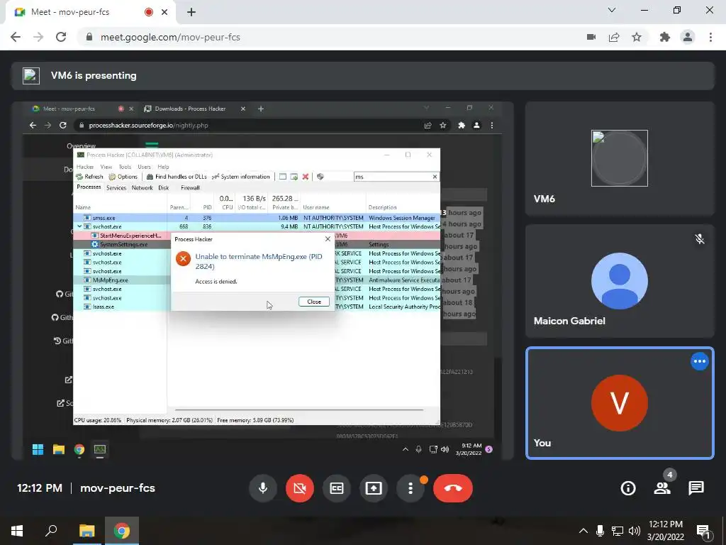Screen dimensions: 726x545
Task: Open Tools menu in Process Hacker
Action: (x=125, y=167)
